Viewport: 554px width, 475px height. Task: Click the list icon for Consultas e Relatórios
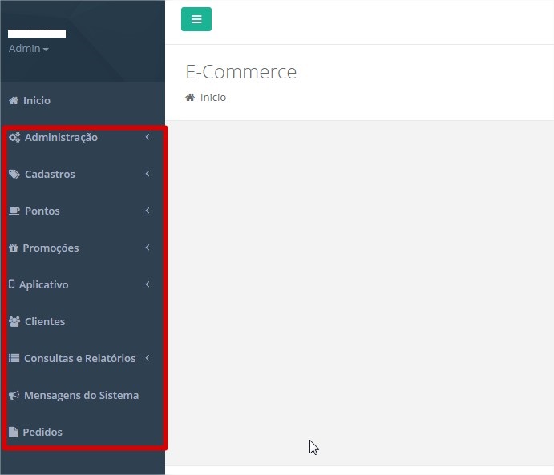coord(14,359)
